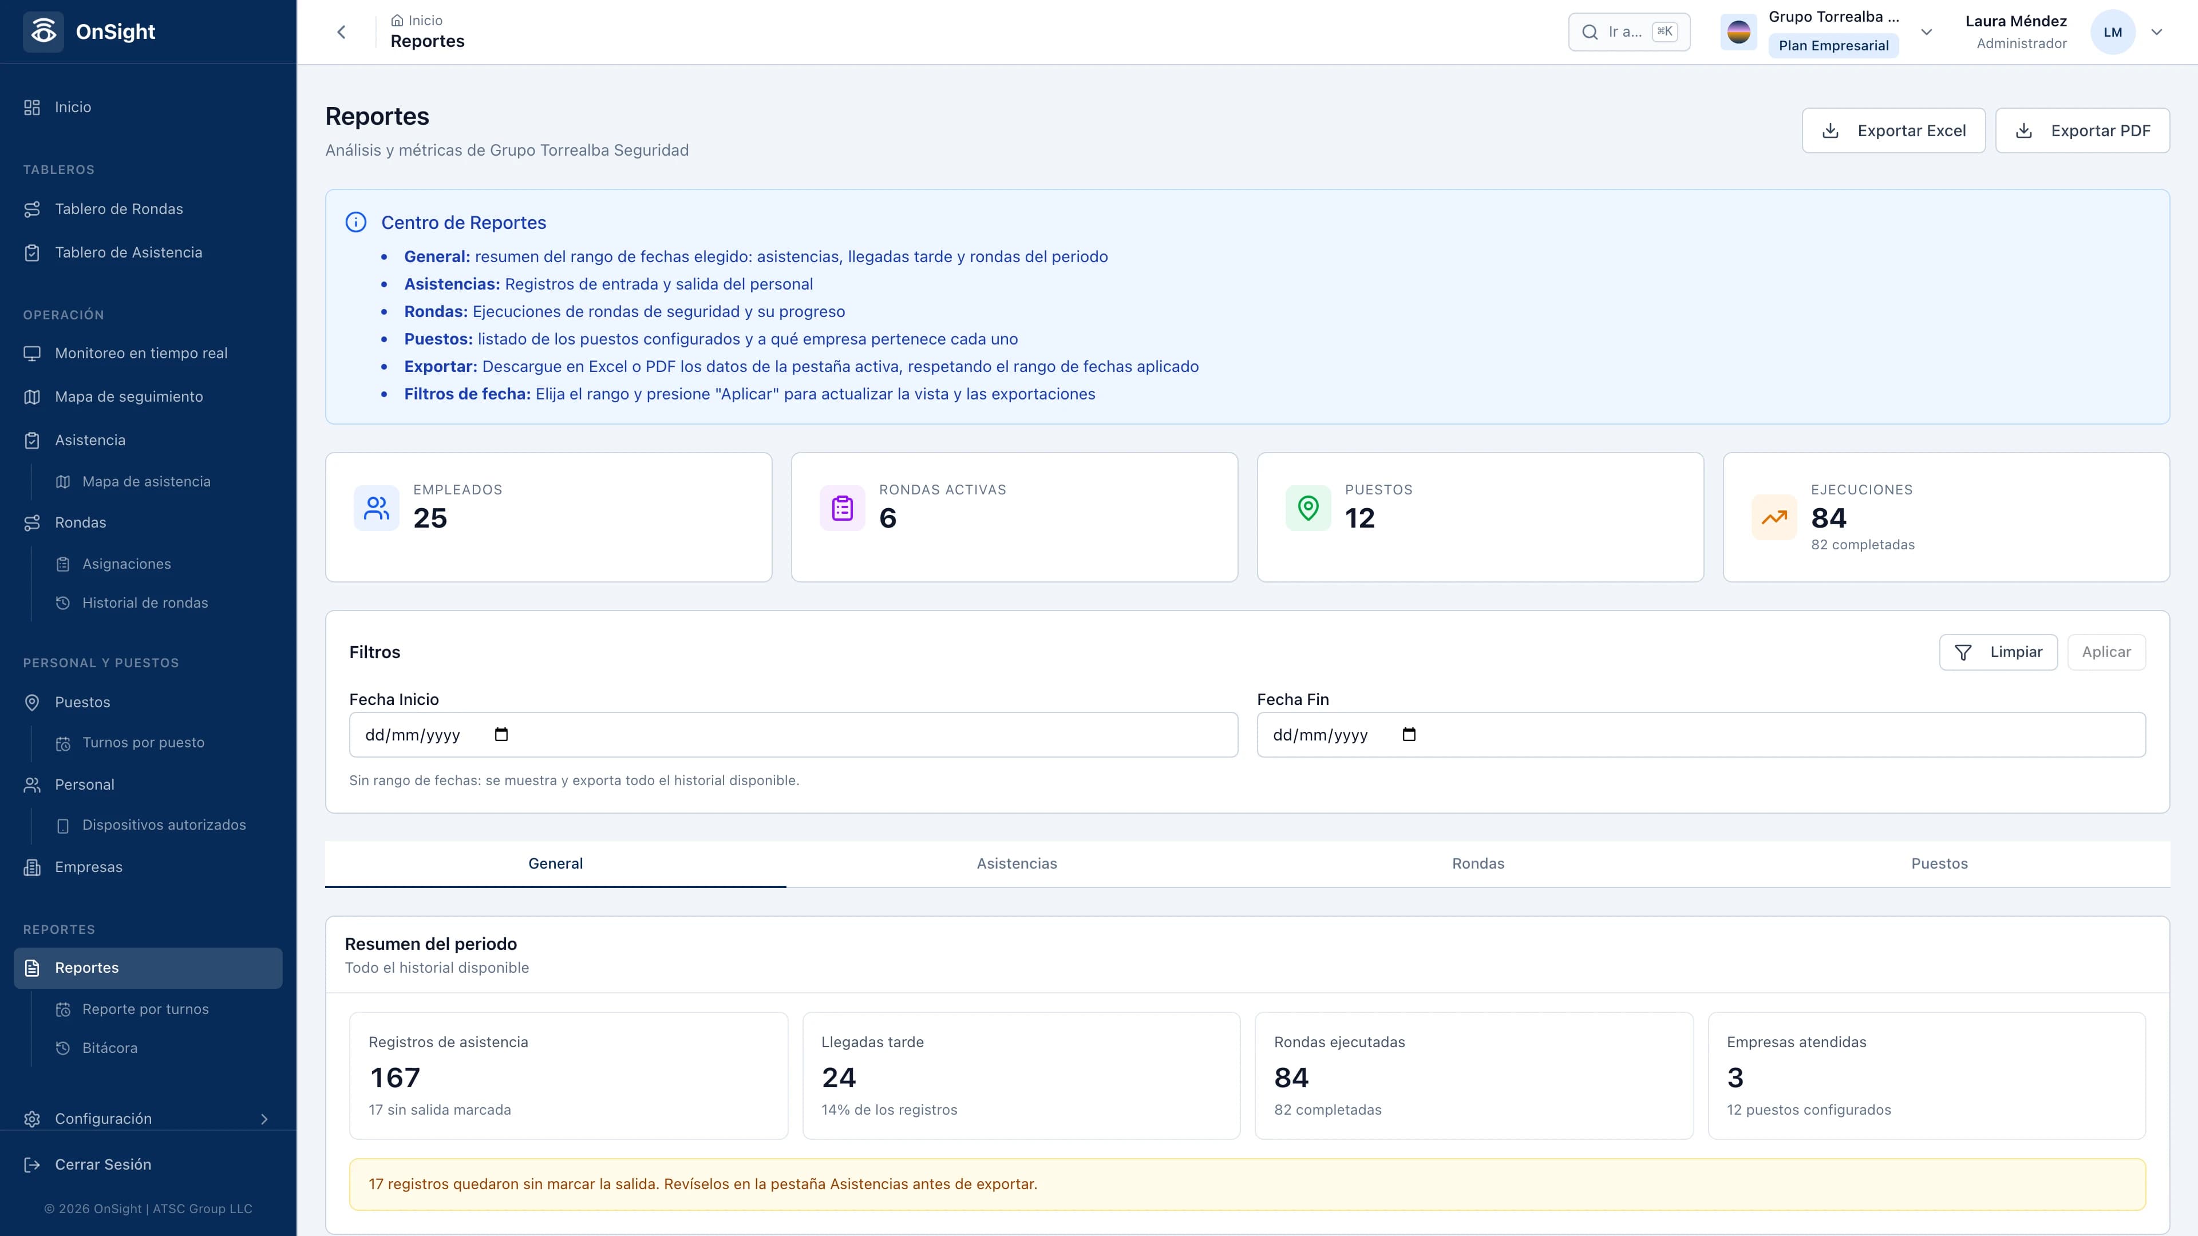
Task: Click the Aplicar button
Action: coord(2106,652)
